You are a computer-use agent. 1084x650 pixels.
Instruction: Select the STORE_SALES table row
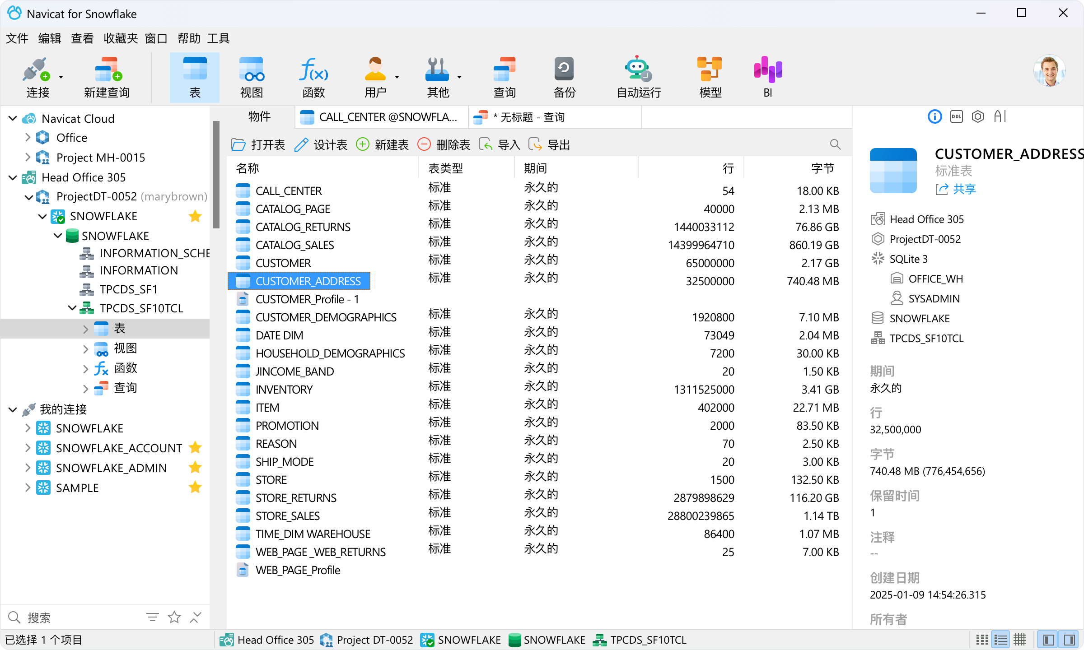539,515
